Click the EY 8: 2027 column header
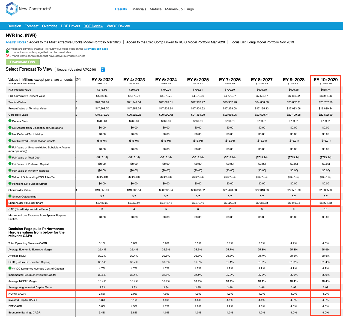This screenshot has width=343, height=317. click(262, 80)
